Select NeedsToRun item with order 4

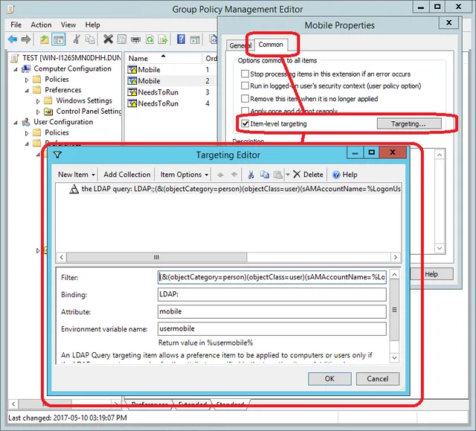[153, 103]
